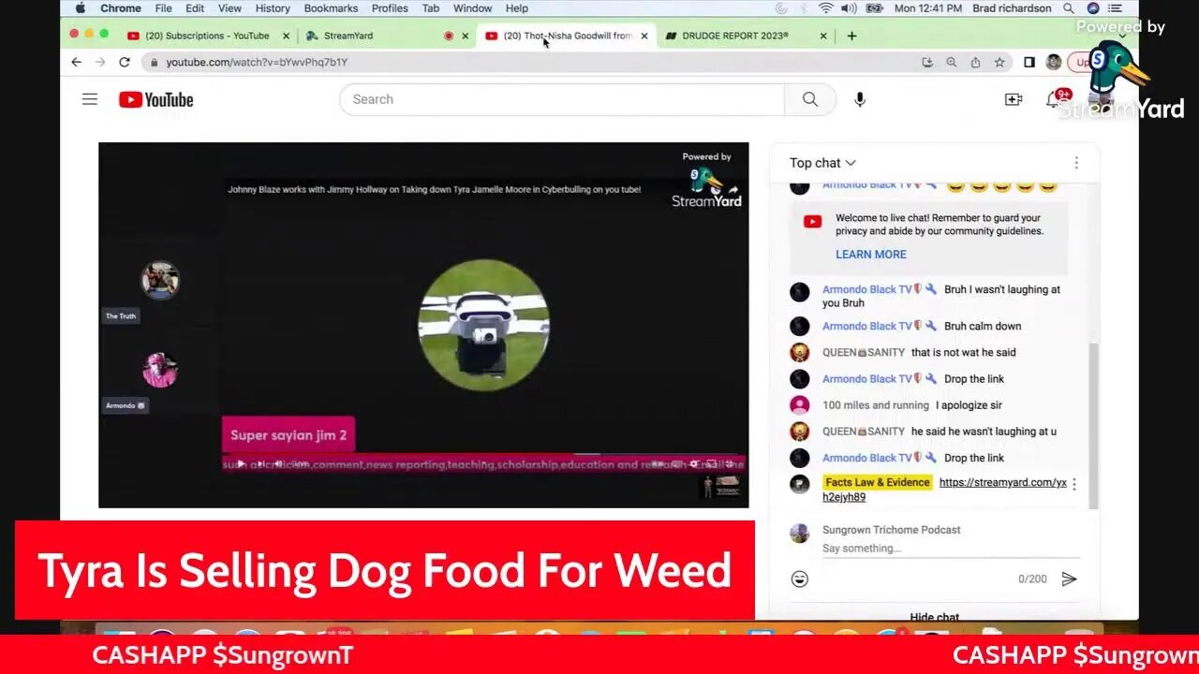Image resolution: width=1199 pixels, height=674 pixels.
Task: Reload the page with refresh icon
Action: click(125, 62)
